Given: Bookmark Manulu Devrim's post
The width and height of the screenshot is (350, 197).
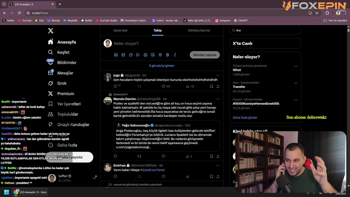Looking at the screenshot, I should pyautogui.click(x=212, y=156).
